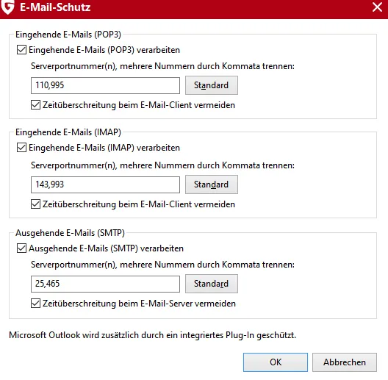Uncheck 'Zeitüberschreitung beim E-Mail-Server vermeiden'

(35, 304)
